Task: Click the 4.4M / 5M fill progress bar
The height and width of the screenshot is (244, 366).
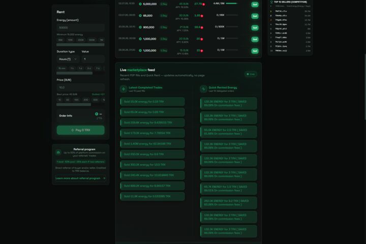Action: click(232, 4)
